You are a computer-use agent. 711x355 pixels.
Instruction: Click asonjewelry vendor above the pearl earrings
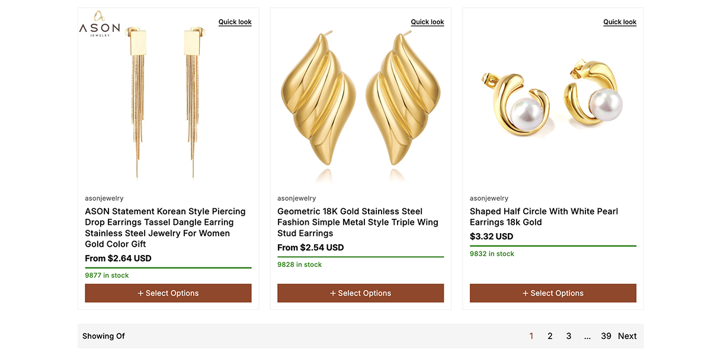pyautogui.click(x=489, y=198)
